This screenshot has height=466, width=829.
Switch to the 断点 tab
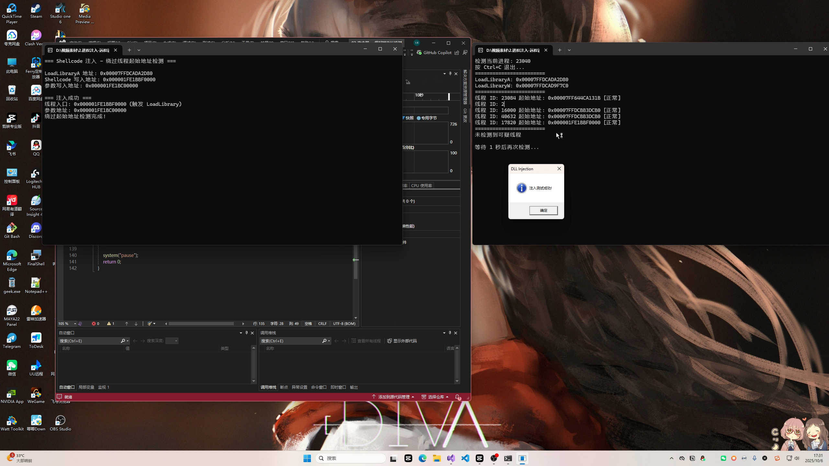[284, 387]
